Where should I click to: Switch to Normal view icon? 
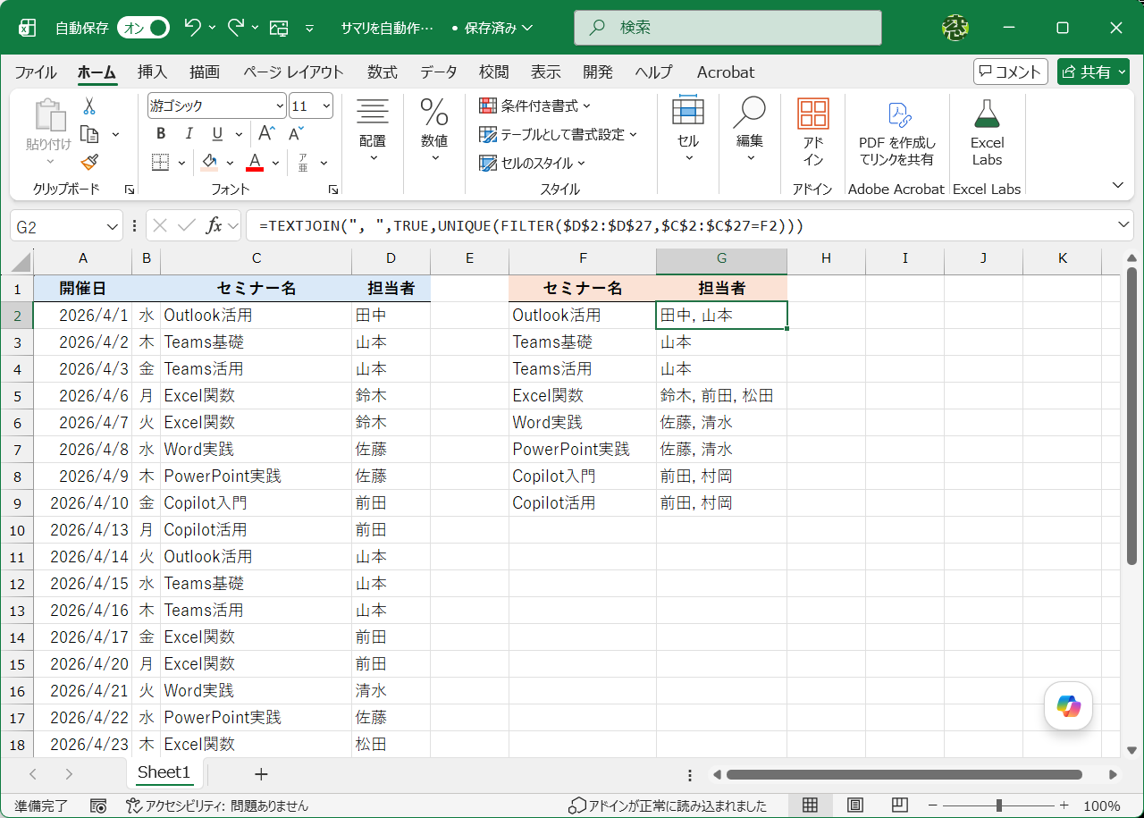(810, 805)
